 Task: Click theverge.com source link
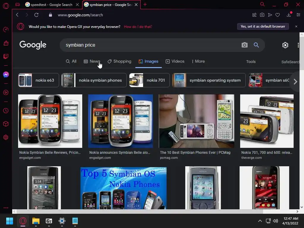251,158
